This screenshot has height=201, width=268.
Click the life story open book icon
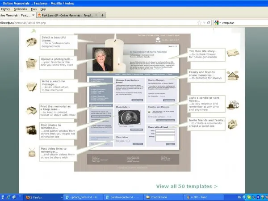coord(232,53)
